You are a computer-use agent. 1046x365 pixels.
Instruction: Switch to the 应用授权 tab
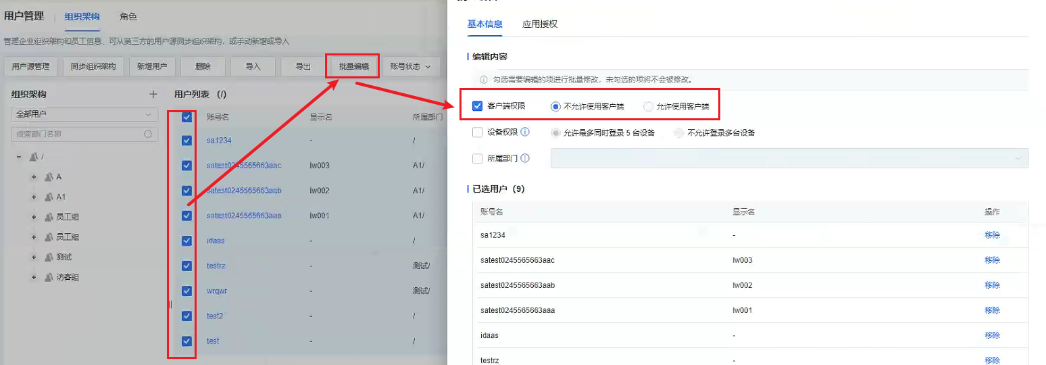tap(539, 24)
